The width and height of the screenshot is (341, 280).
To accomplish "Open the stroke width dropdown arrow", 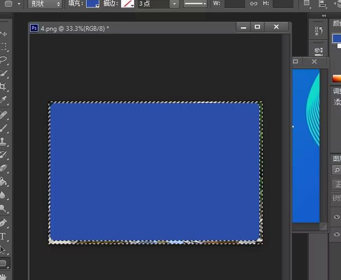I will [x=174, y=4].
